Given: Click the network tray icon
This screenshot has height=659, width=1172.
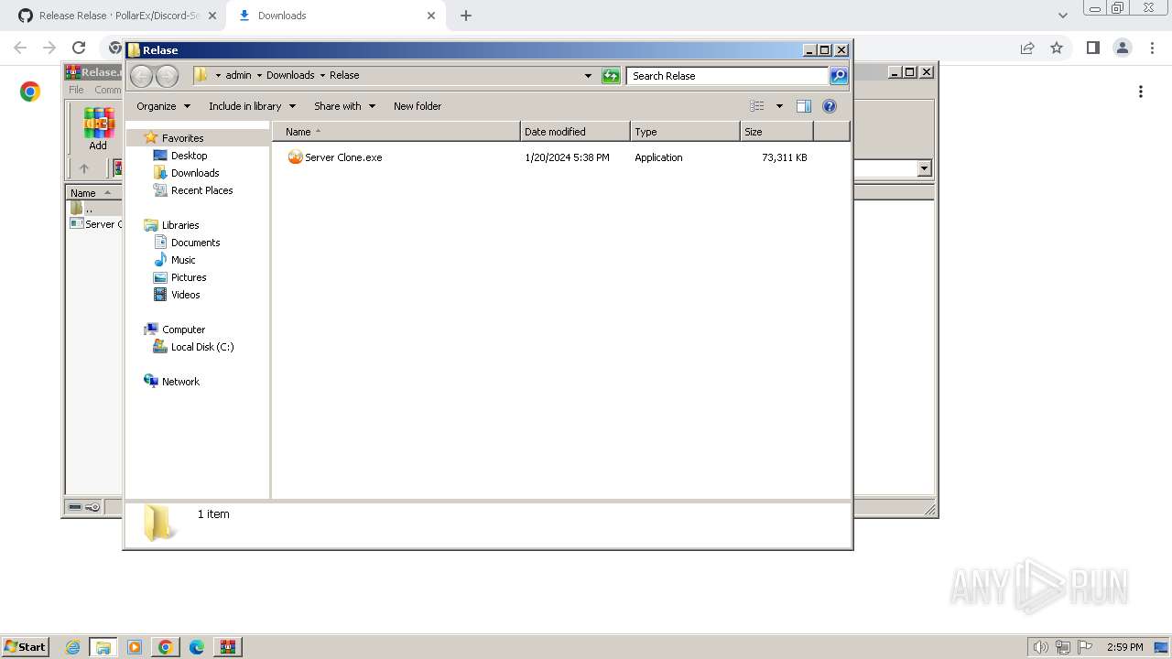Looking at the screenshot, I should 1063,647.
